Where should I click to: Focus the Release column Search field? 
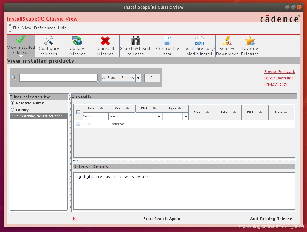[96, 116]
